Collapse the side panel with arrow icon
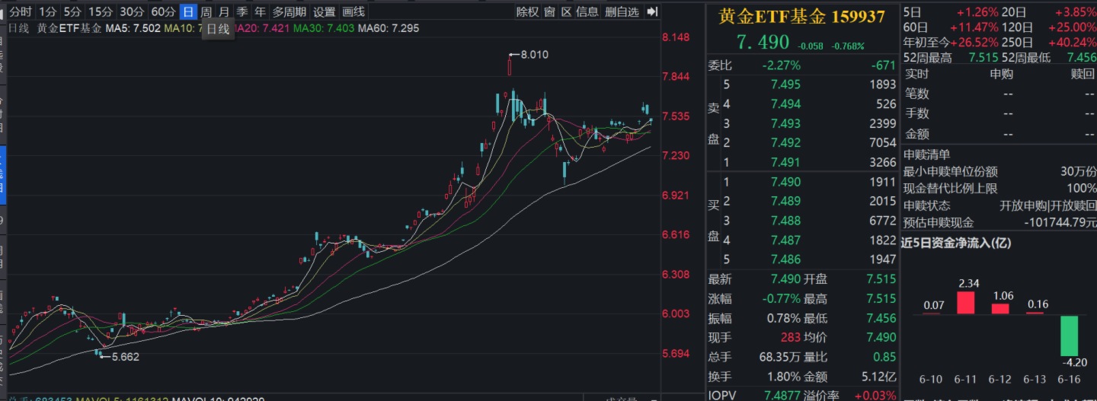The image size is (1097, 401). click(x=652, y=11)
